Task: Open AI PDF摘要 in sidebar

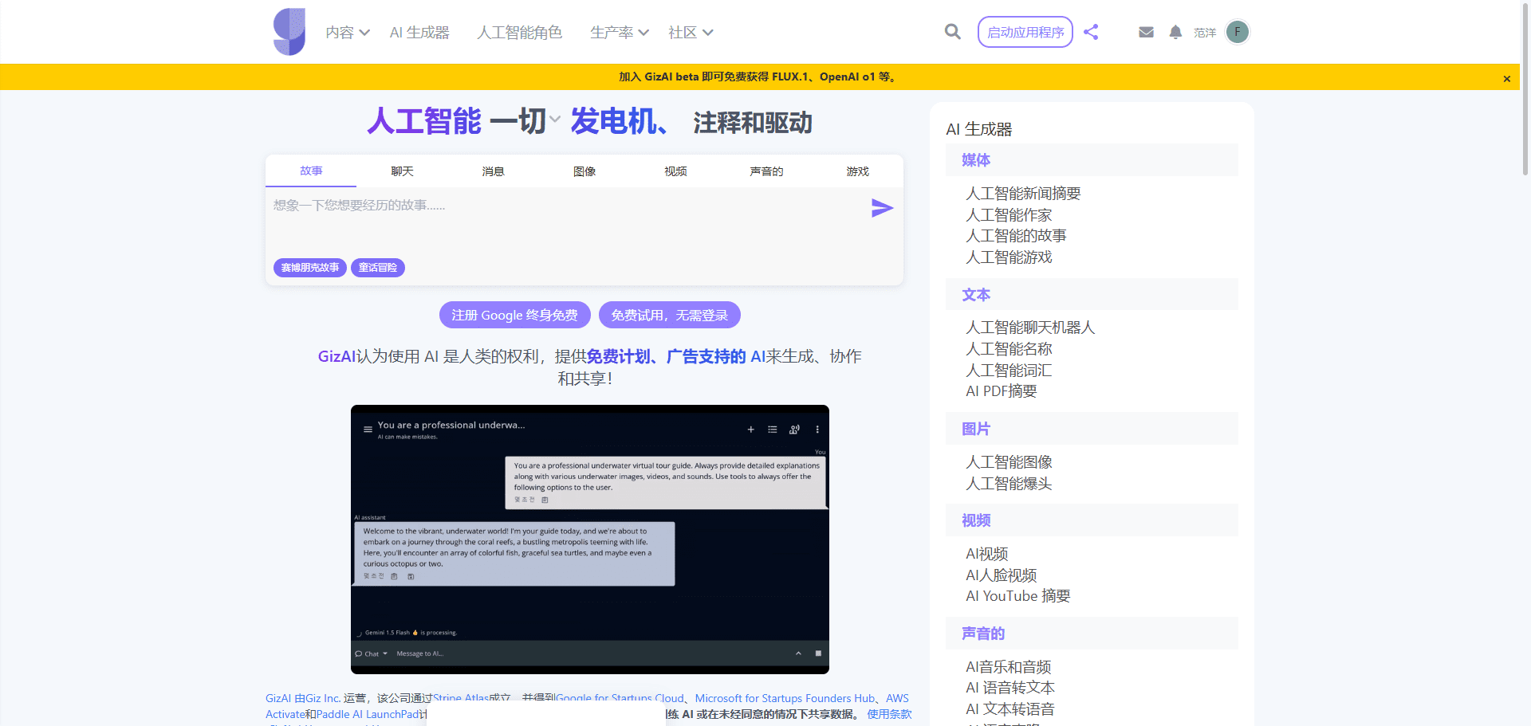Action: [1002, 391]
